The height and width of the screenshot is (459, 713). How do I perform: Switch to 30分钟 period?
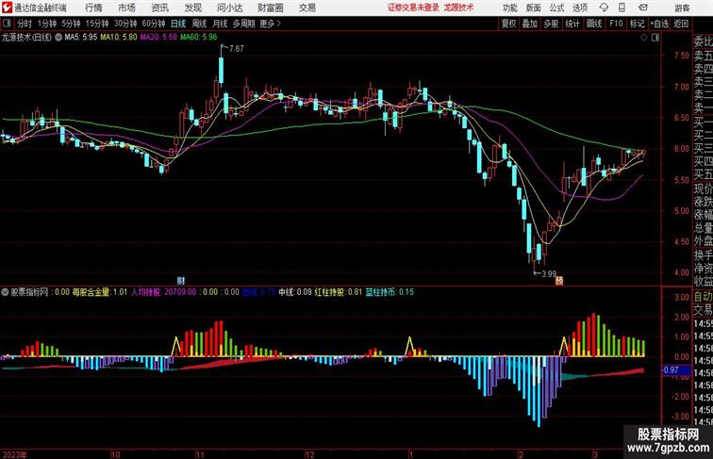[x=125, y=24]
